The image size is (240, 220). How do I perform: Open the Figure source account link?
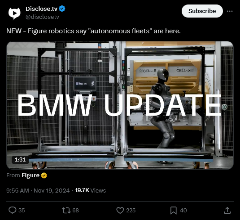(31, 175)
